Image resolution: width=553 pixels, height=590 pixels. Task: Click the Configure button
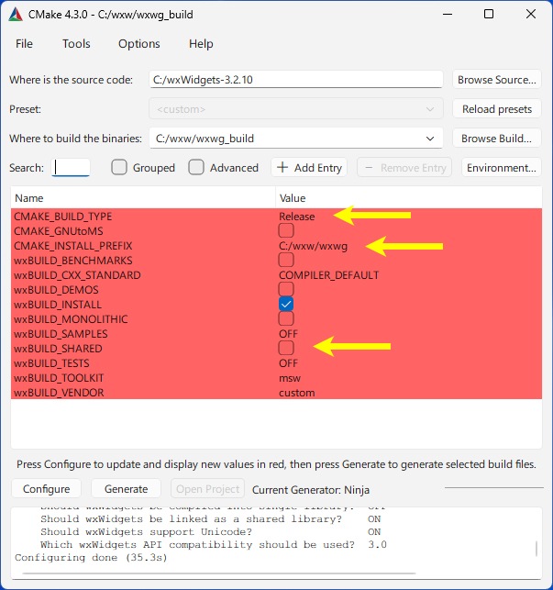click(x=46, y=488)
